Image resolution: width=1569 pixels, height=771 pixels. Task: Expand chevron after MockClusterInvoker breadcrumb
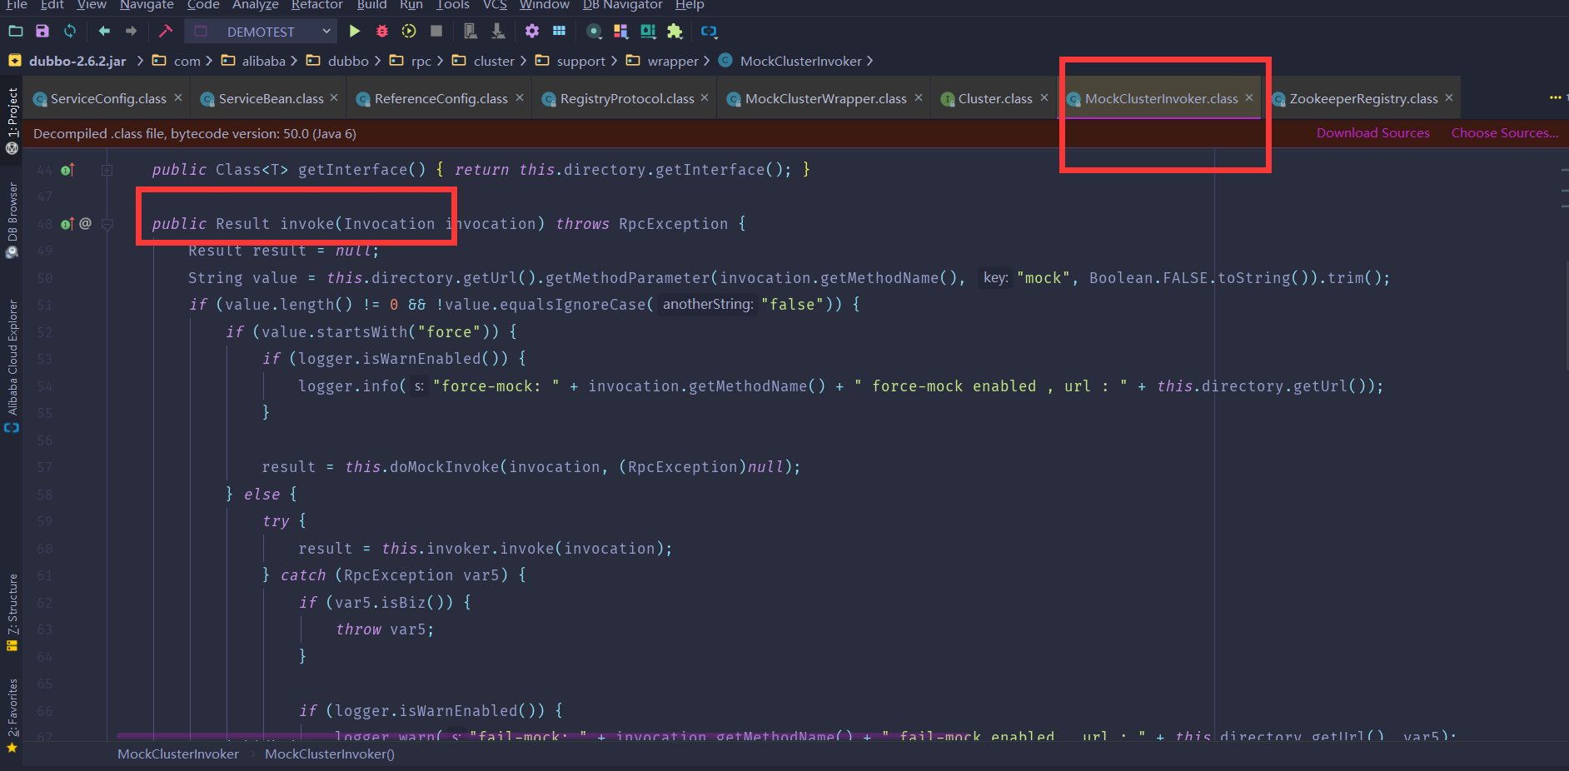coord(870,61)
